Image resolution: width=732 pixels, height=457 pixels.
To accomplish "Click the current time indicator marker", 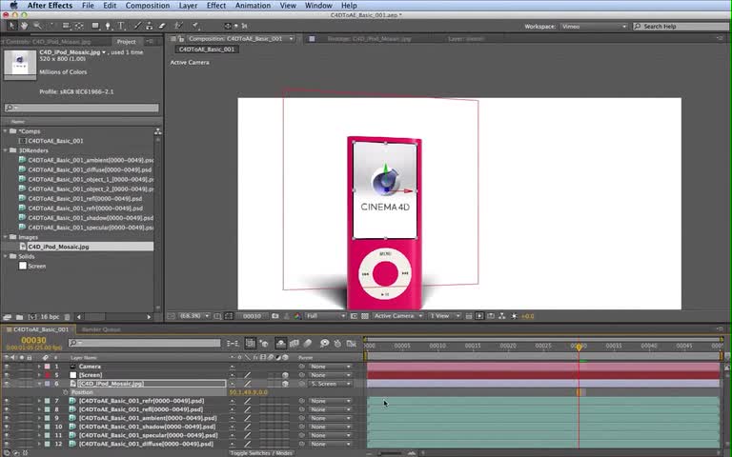I will pos(579,347).
